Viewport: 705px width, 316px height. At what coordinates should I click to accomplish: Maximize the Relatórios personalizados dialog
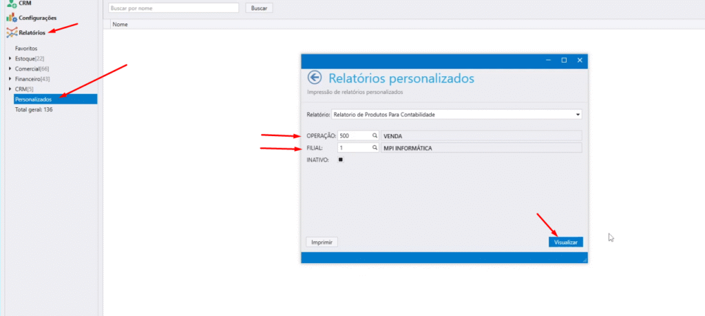tap(564, 60)
